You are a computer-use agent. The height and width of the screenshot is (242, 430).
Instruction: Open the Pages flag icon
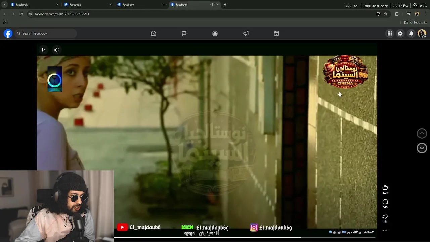click(x=184, y=33)
